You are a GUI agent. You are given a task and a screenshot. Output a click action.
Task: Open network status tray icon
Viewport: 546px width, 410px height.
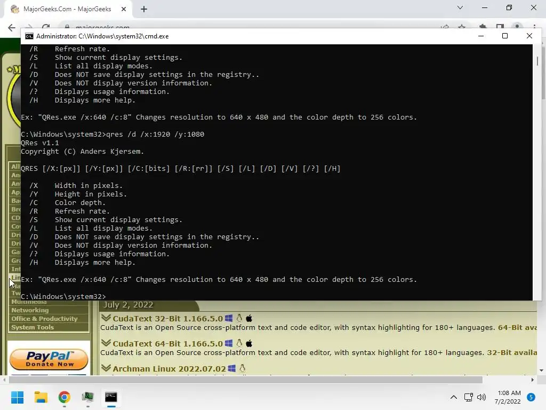point(468,397)
